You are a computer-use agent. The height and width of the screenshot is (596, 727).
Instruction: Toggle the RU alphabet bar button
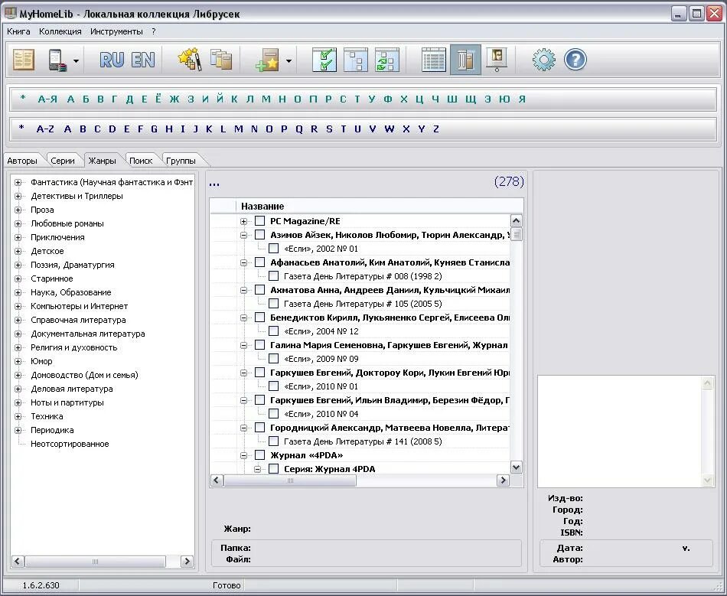point(112,60)
